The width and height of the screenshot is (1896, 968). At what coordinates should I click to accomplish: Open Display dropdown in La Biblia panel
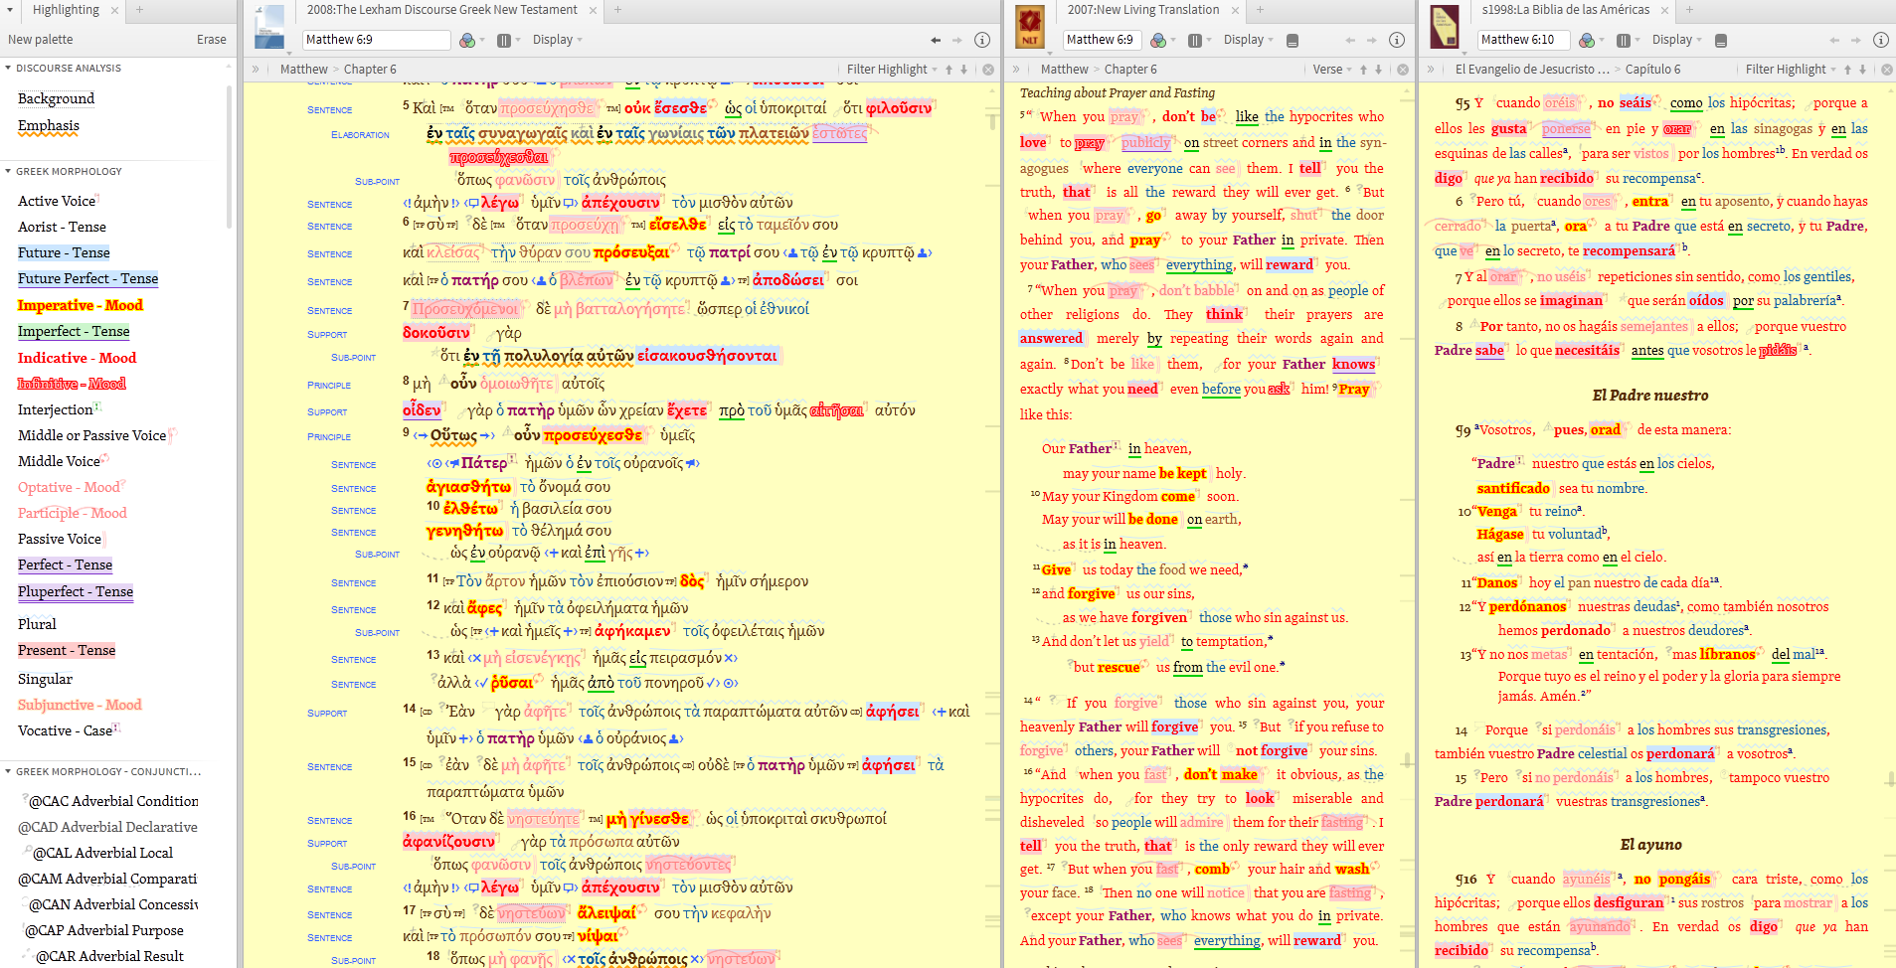pos(1676,40)
